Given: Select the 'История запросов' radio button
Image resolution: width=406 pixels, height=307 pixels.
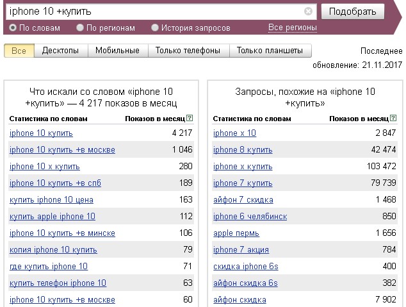Looking at the screenshot, I should point(155,28).
